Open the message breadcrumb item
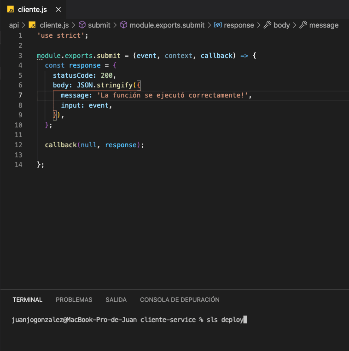This screenshot has height=351, width=349. pos(324,25)
